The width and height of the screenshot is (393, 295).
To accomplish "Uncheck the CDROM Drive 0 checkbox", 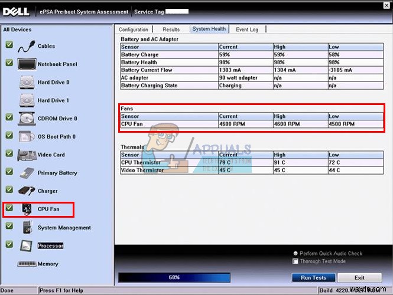I will point(9,117).
